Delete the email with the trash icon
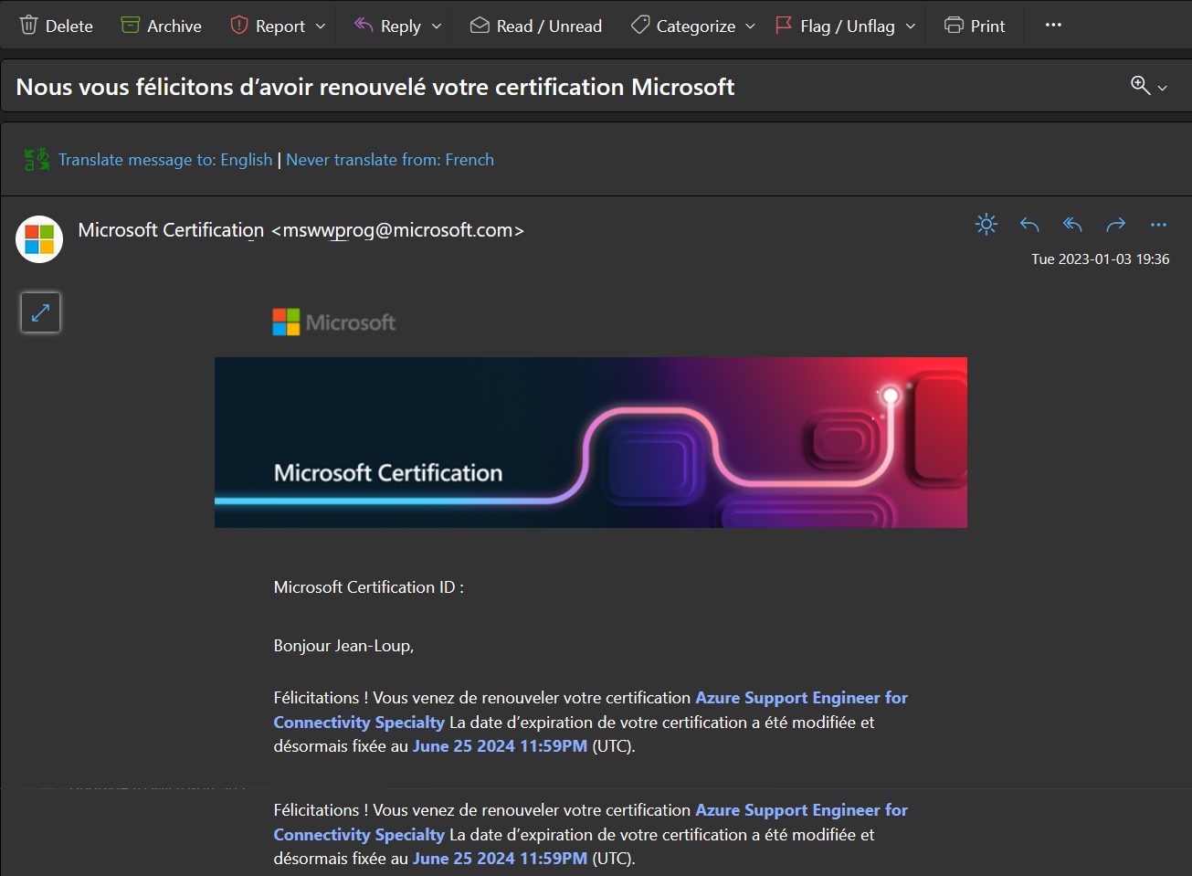The height and width of the screenshot is (876, 1192). click(x=29, y=26)
